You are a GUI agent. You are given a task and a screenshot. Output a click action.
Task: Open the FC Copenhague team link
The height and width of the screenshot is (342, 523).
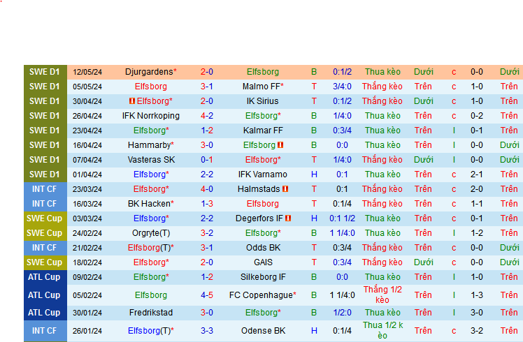[261, 295]
